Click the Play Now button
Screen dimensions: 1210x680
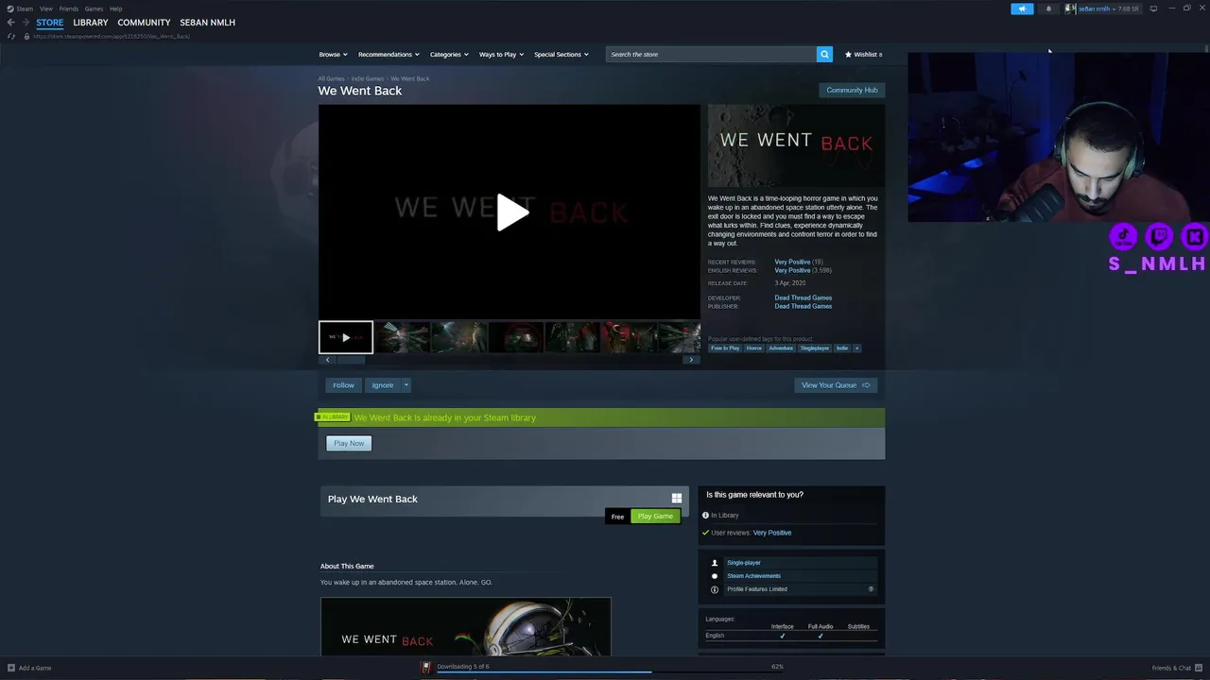349,443
